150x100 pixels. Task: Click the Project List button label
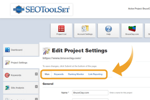61,34
